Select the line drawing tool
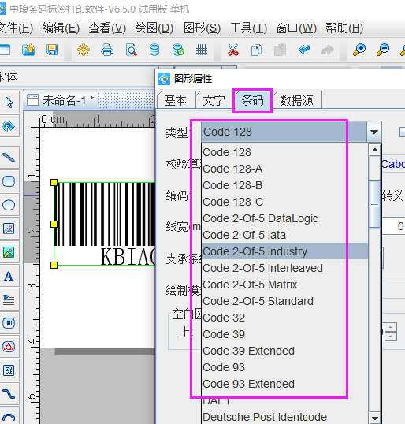 coord(9,158)
